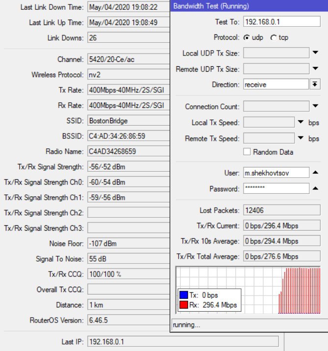
Task: Click the blue Tx legend swatch
Action: point(184,295)
